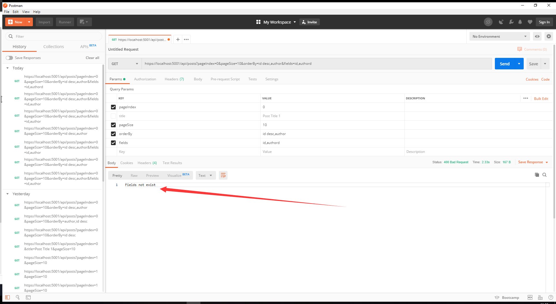Image resolution: width=556 pixels, height=304 pixels.
Task: Click the workspace grid icon
Action: point(258,22)
